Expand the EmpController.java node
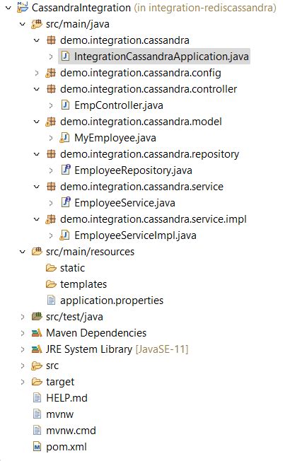The width and height of the screenshot is (290, 461). 51,105
